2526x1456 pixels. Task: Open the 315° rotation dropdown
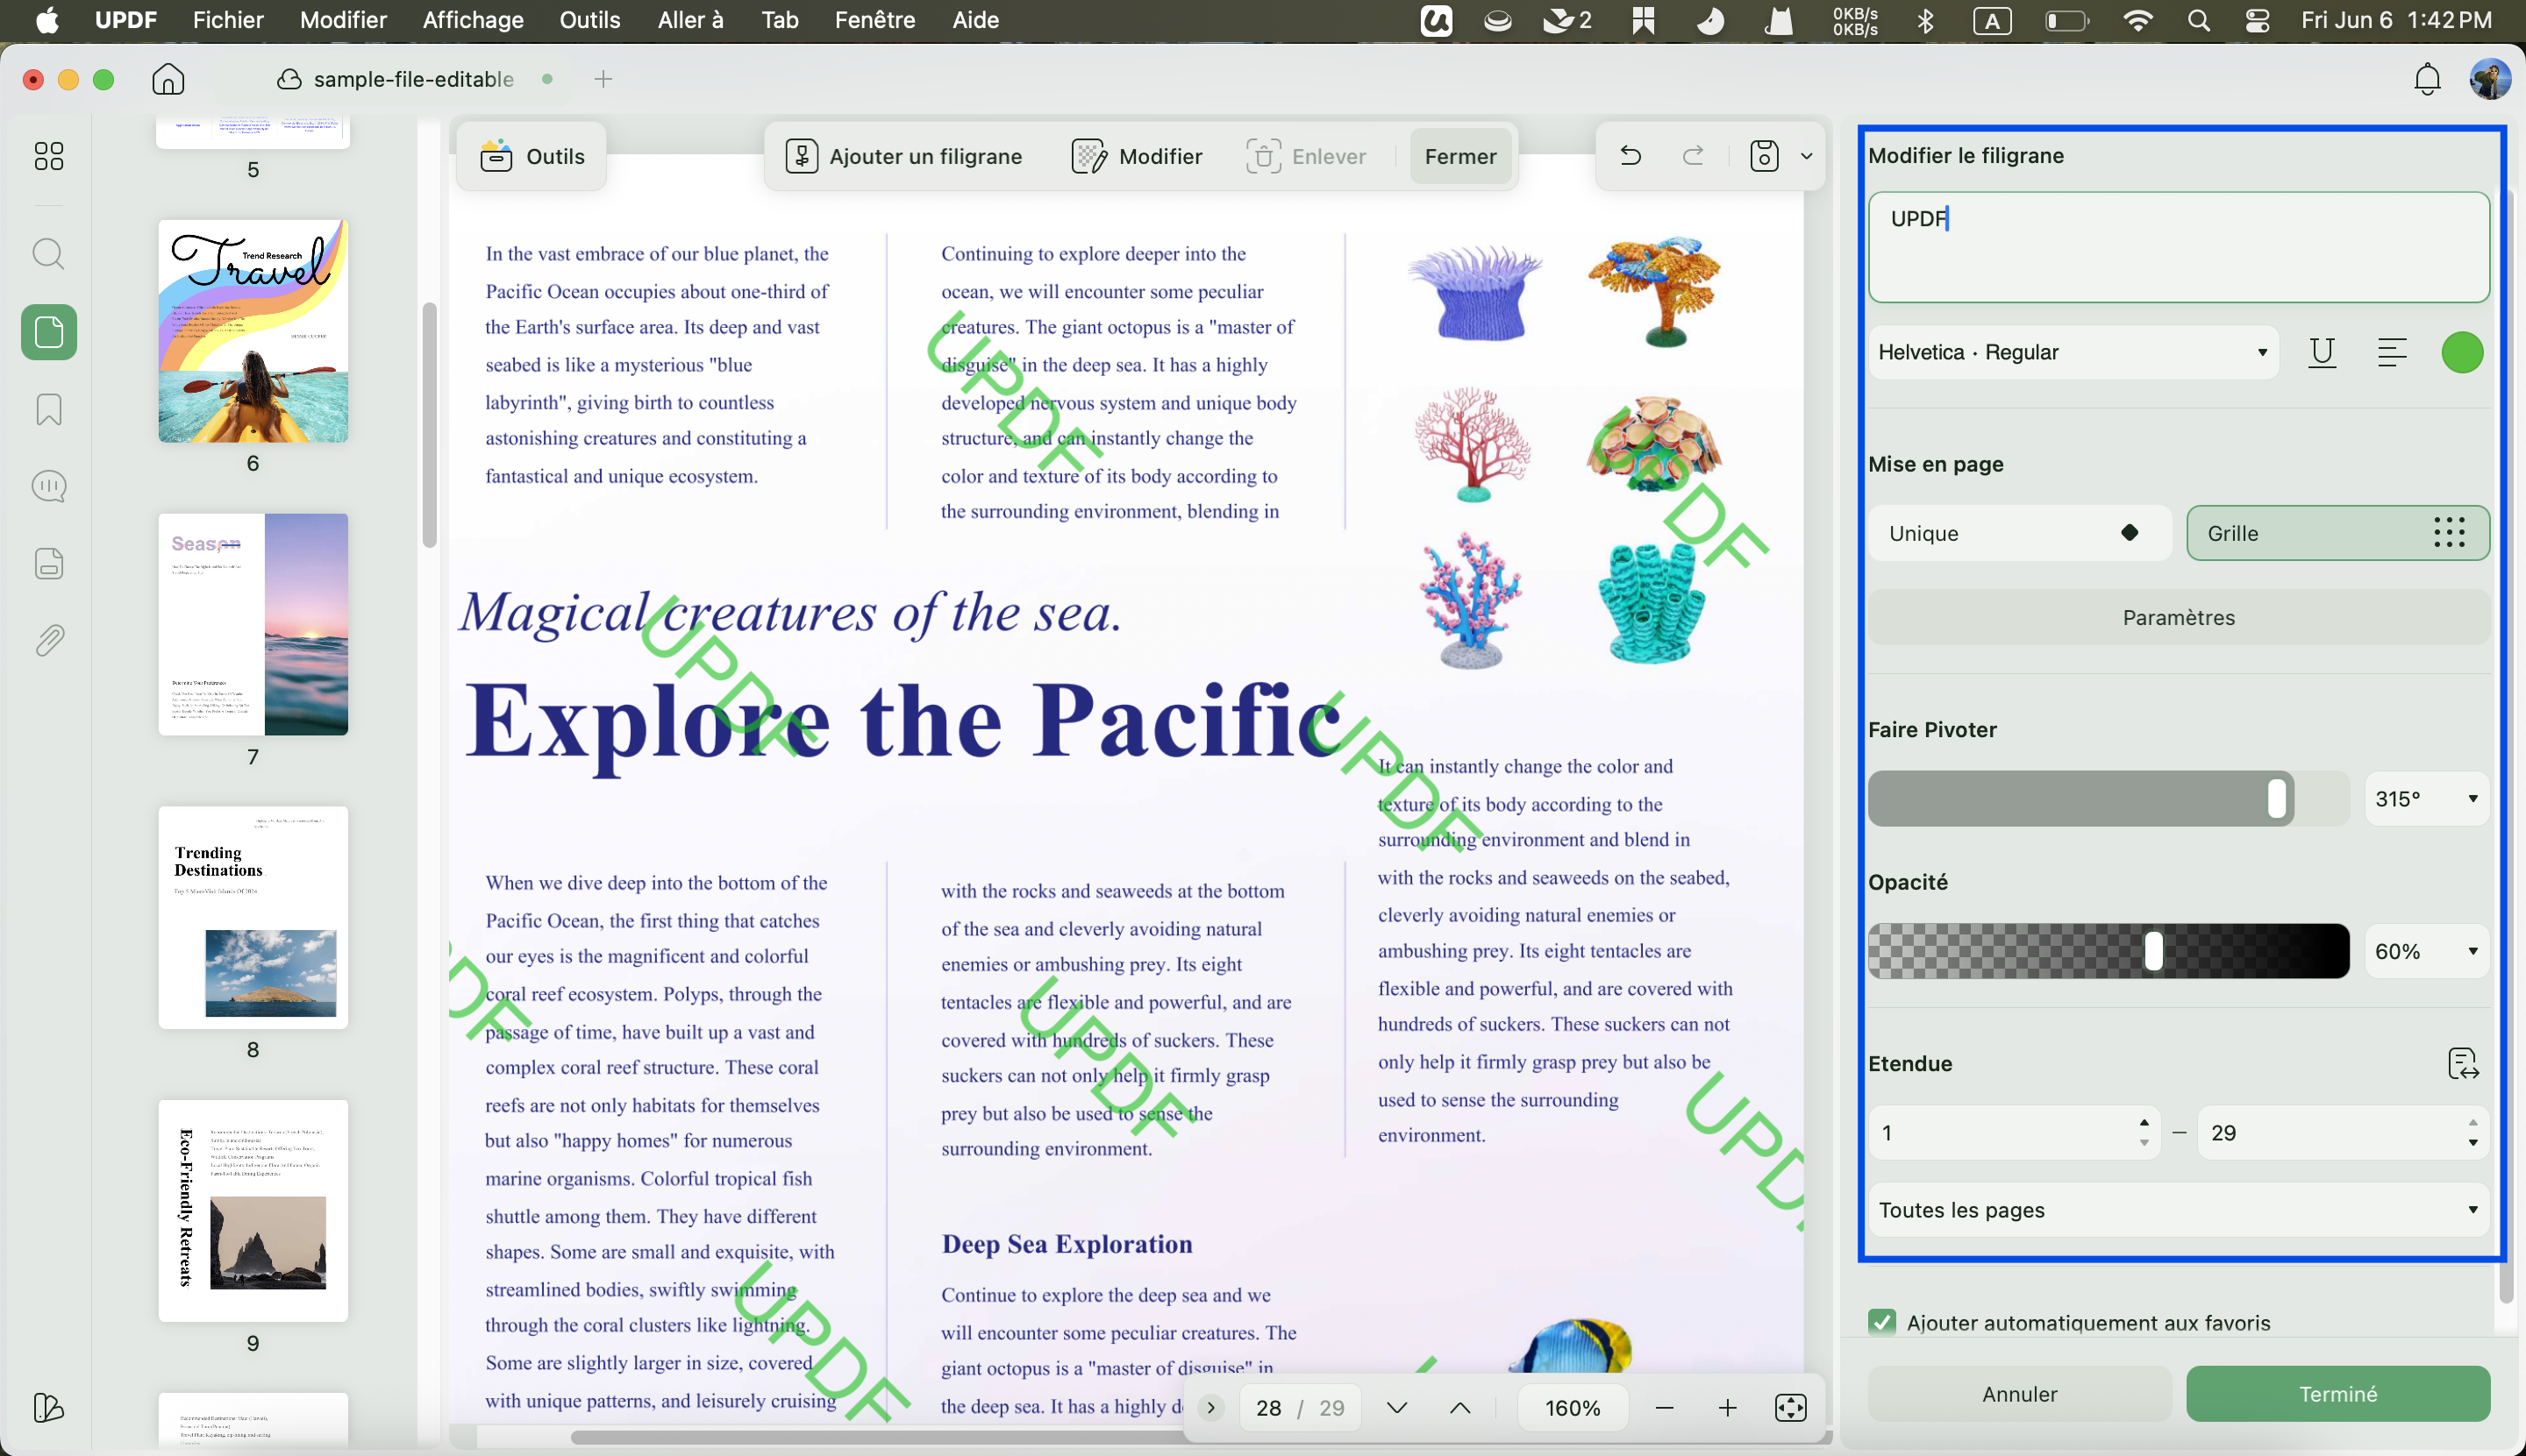click(x=2427, y=799)
